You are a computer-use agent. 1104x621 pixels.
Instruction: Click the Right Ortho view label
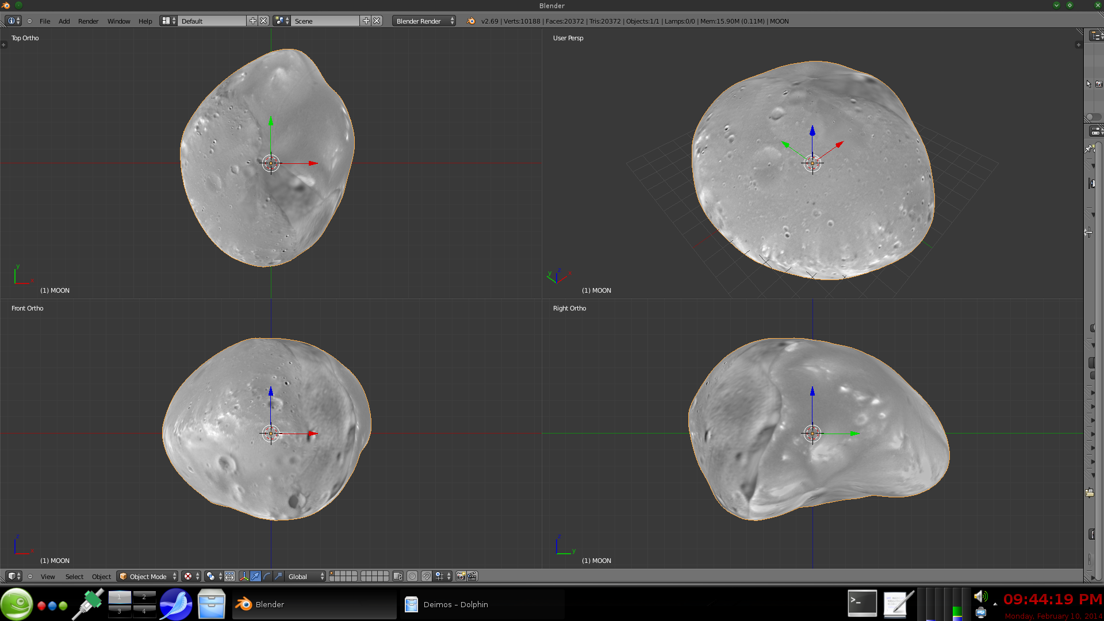click(570, 308)
